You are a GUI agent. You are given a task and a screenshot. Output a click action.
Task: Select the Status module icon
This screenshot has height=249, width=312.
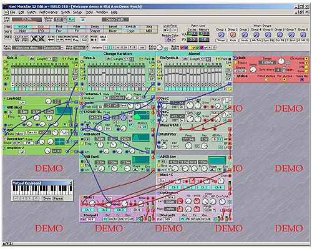tap(84, 39)
